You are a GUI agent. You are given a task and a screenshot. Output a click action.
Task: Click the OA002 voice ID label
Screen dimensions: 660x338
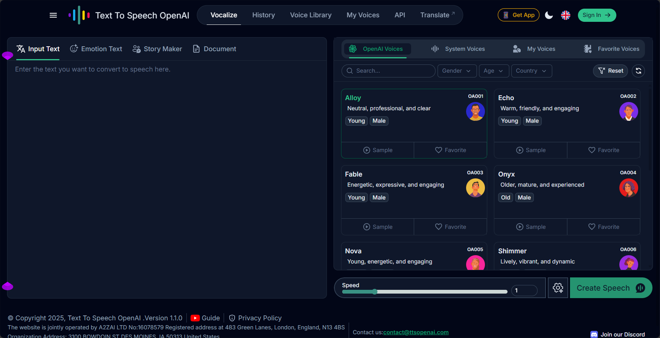(628, 96)
